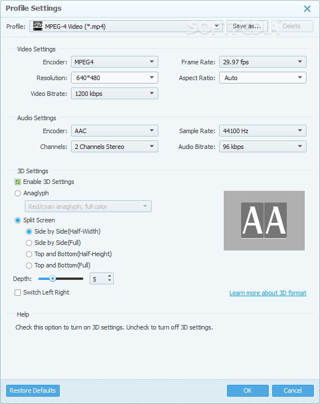Open the Red/cyan anaglyph dropdown
This screenshot has height=404, width=320.
[x=88, y=207]
